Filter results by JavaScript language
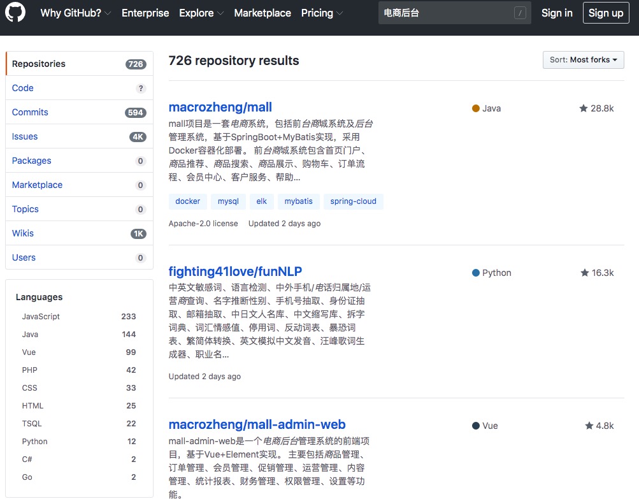 coord(79,316)
